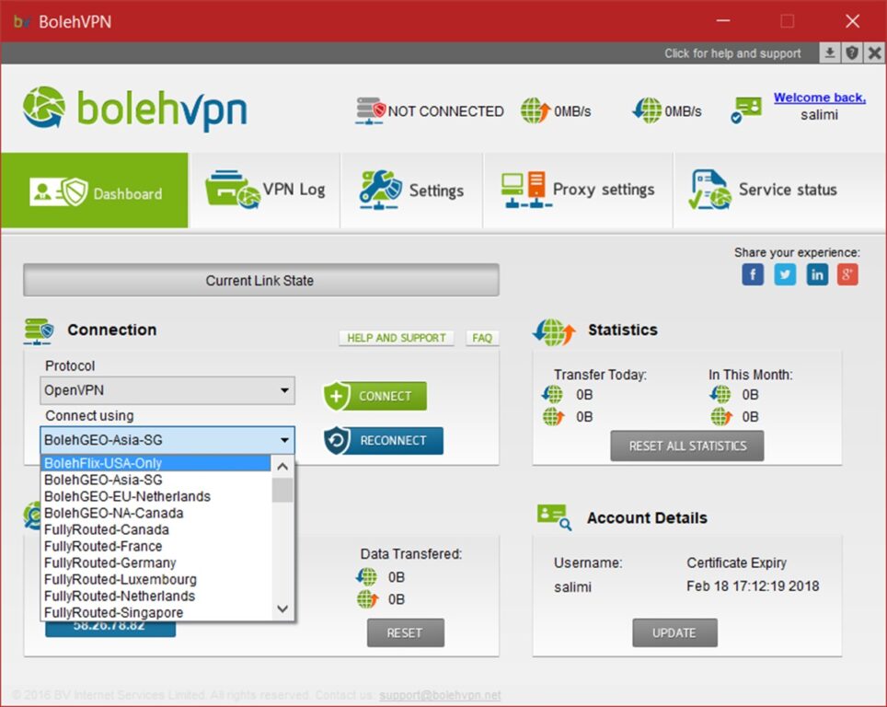Viewport: 887px width, 707px height.
Task: Click the Dashboard ID card icon
Action: 59,191
